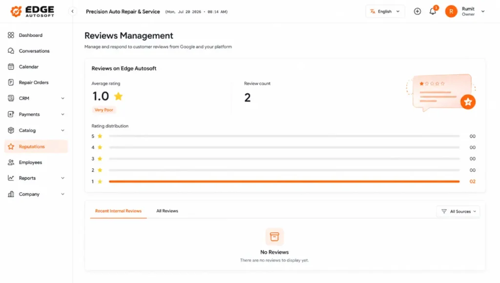This screenshot has width=500, height=283.
Task: Expand the Payments menu chevron
Action: point(63,114)
